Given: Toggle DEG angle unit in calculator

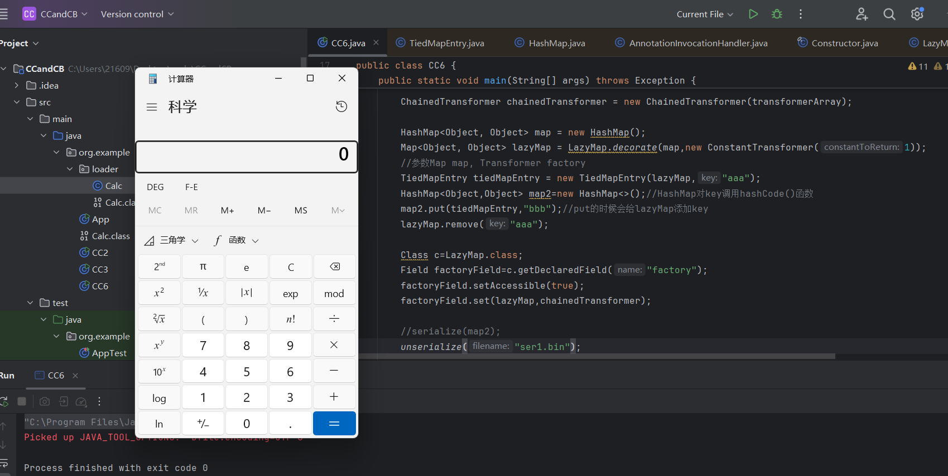Looking at the screenshot, I should [155, 187].
